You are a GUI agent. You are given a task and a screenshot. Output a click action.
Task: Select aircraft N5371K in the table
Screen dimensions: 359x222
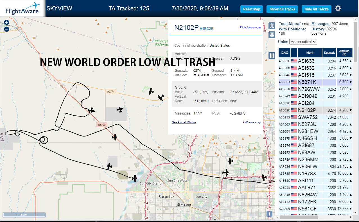coord(316,82)
